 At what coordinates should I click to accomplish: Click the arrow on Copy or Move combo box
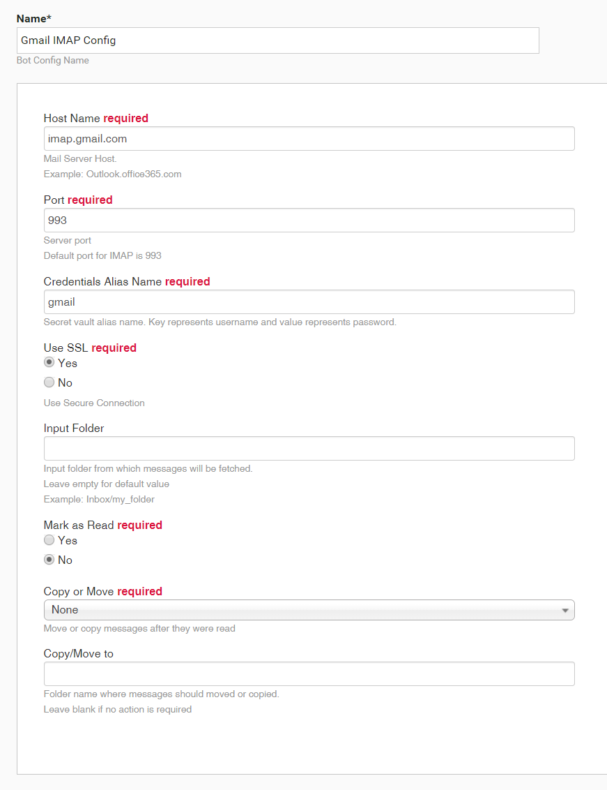(x=565, y=610)
